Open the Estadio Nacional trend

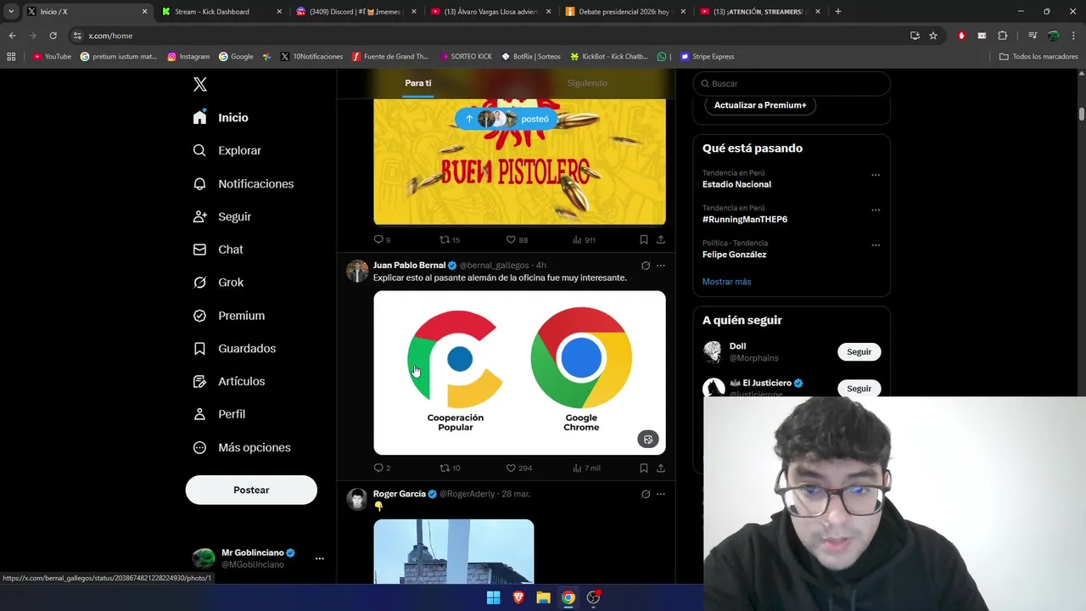click(x=736, y=184)
